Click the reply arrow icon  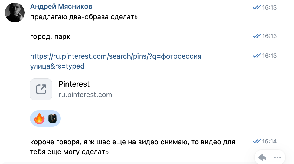click(x=262, y=157)
